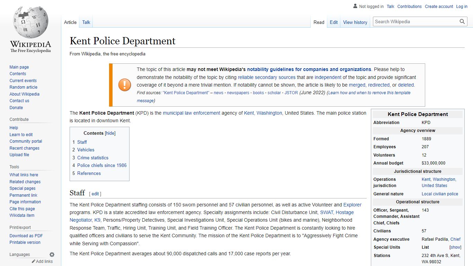Open Local civilian police link
The image size is (473, 266).
tap(440, 194)
